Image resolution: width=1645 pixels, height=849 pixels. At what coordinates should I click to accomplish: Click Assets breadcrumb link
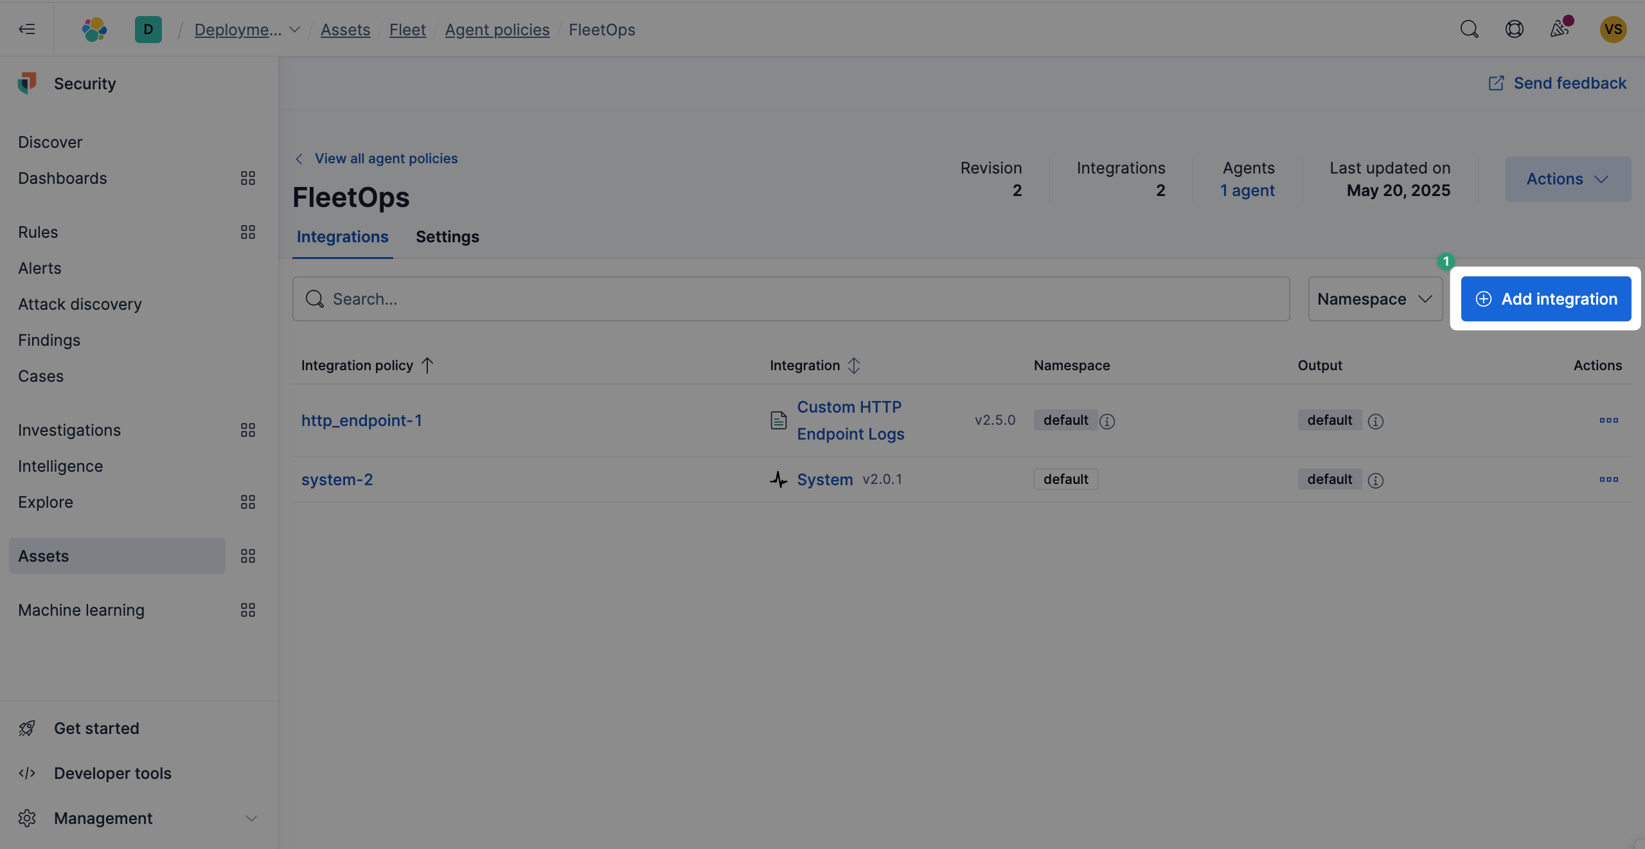pos(345,30)
